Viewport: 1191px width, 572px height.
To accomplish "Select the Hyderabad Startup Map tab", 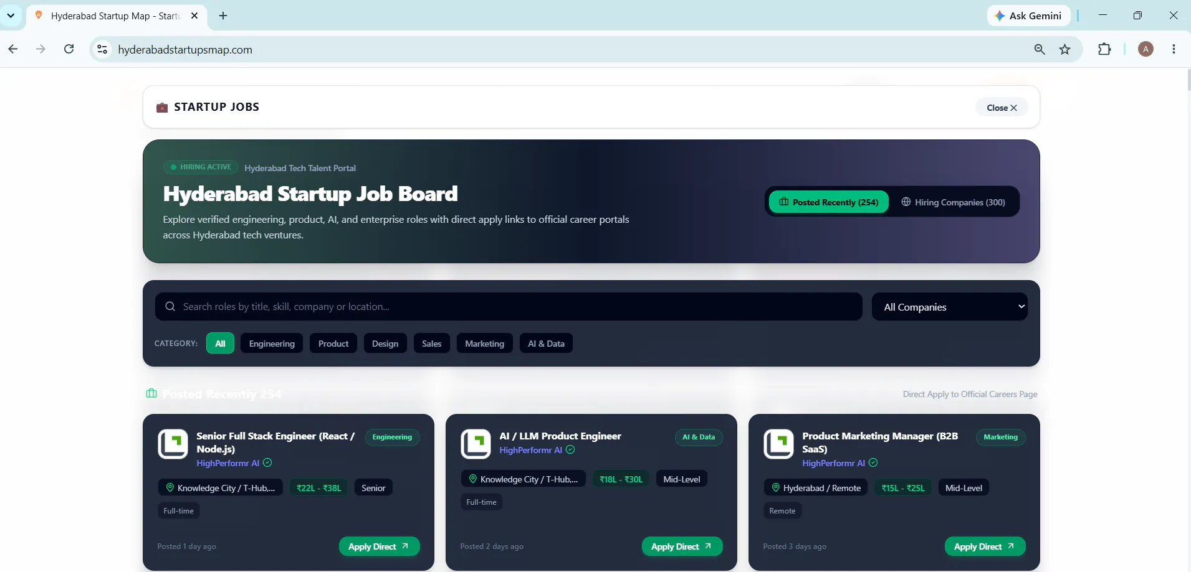I will tap(115, 16).
